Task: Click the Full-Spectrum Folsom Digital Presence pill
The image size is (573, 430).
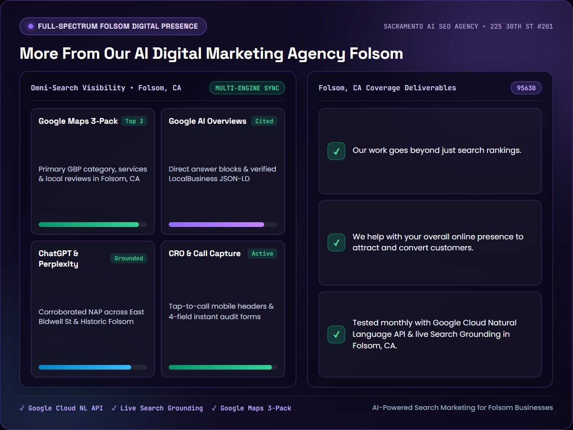Action: (113, 26)
